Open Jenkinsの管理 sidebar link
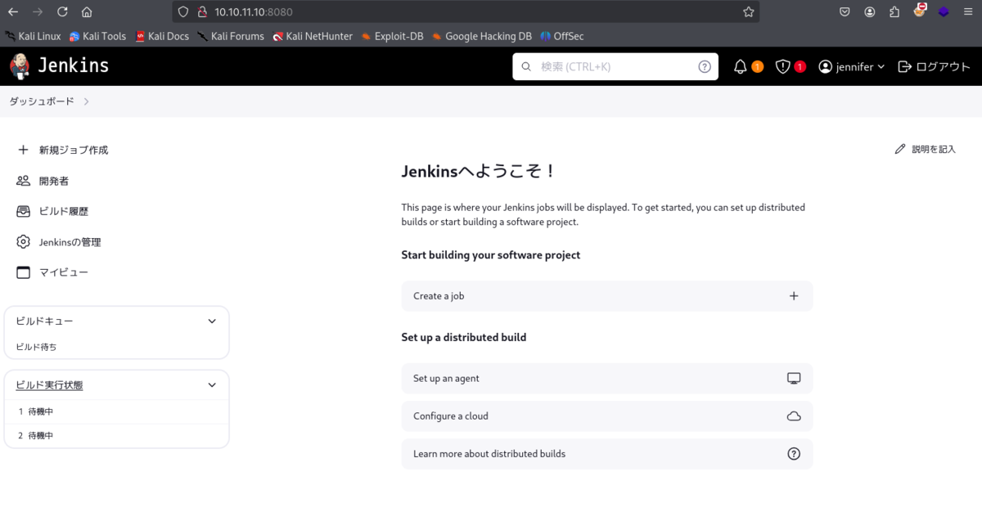The width and height of the screenshot is (982, 512). pos(70,242)
